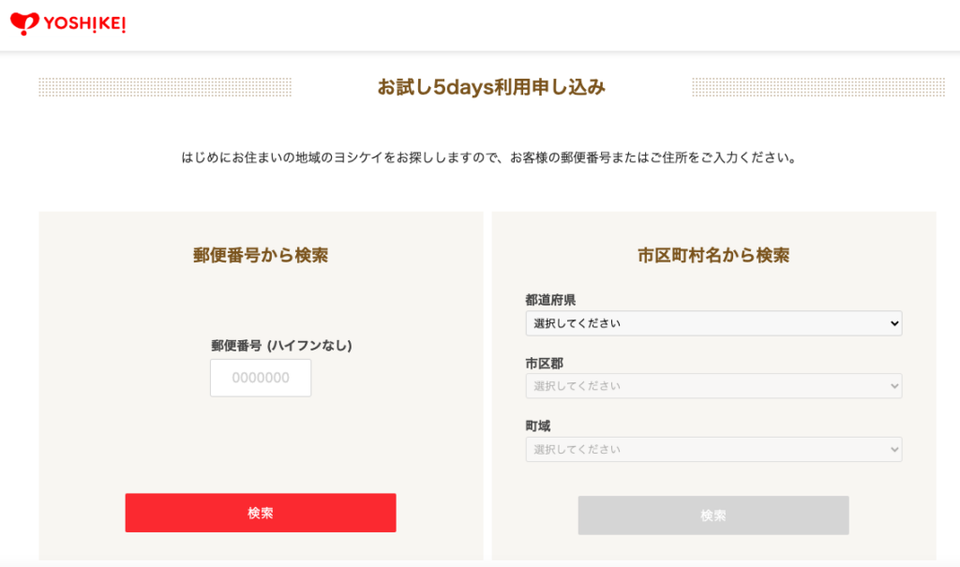Click the YOSHIKEI logo text
This screenshot has width=960, height=567.
point(82,24)
